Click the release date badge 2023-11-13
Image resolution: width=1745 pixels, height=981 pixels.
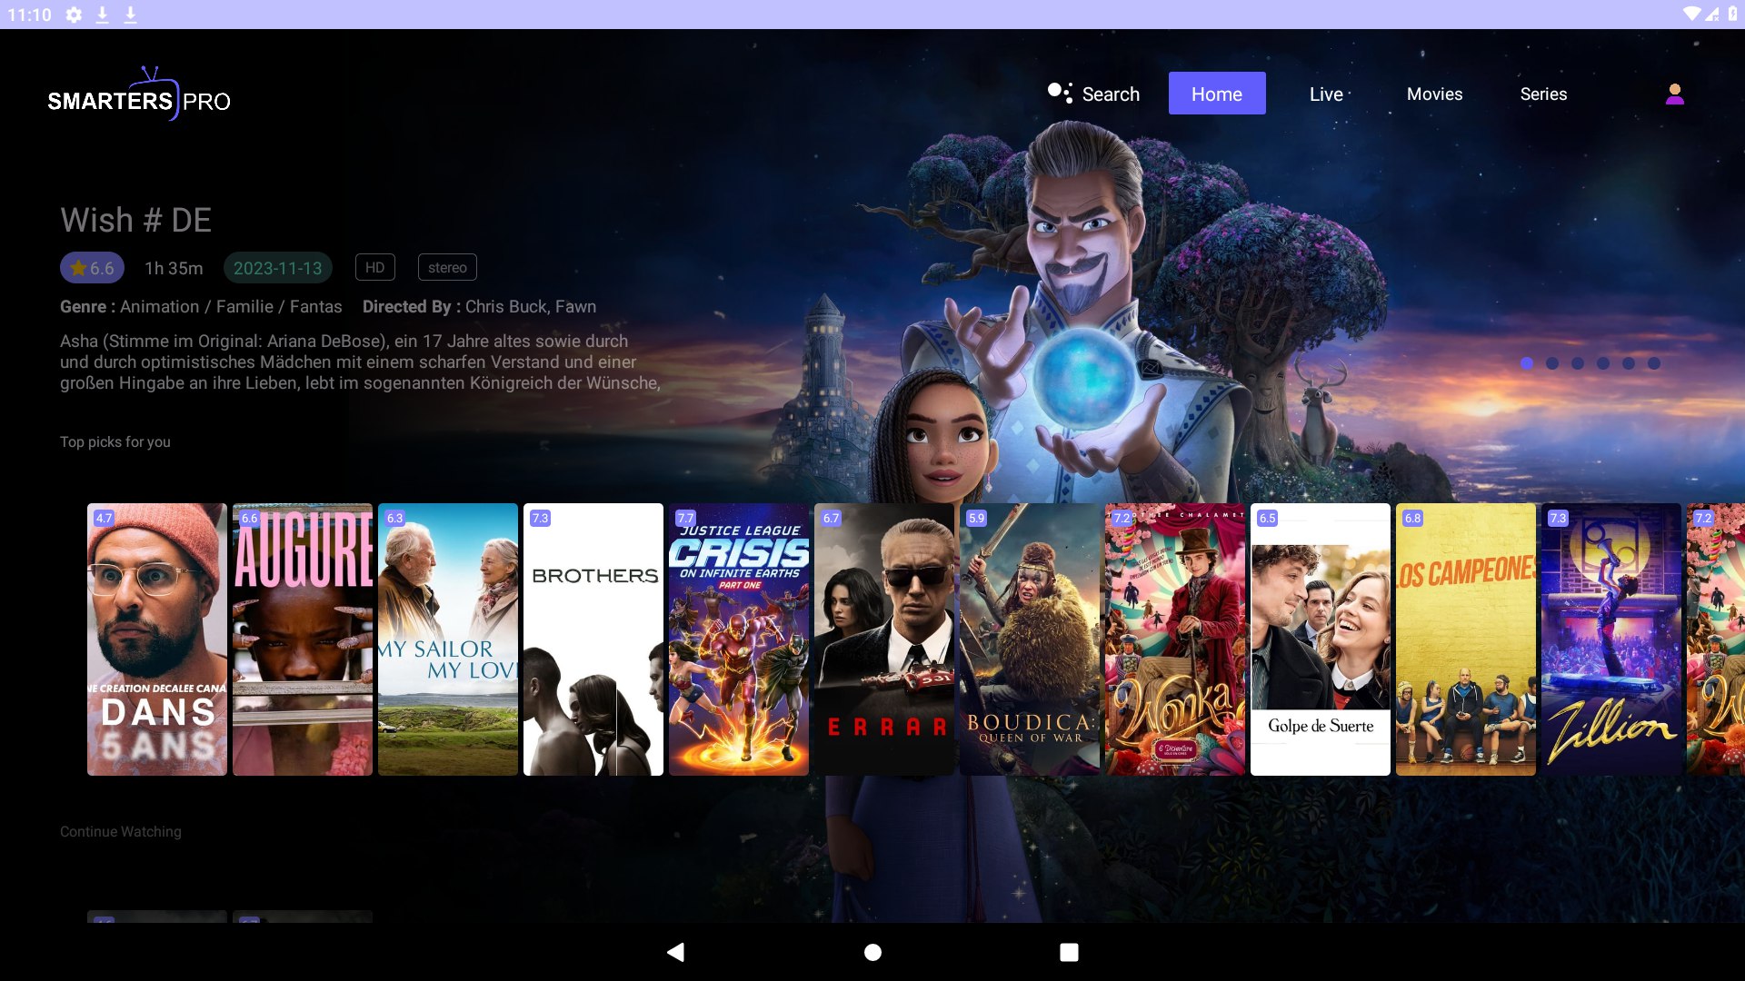[x=277, y=267]
